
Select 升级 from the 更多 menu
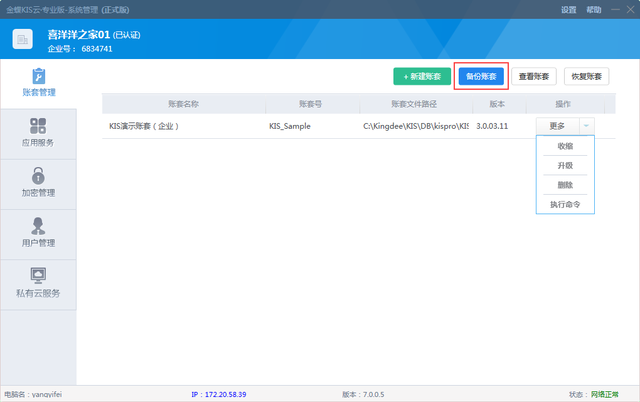(x=565, y=166)
